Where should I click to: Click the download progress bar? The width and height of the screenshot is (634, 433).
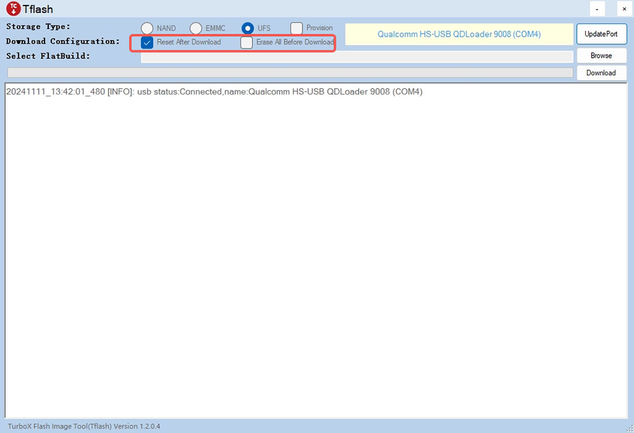[x=290, y=72]
